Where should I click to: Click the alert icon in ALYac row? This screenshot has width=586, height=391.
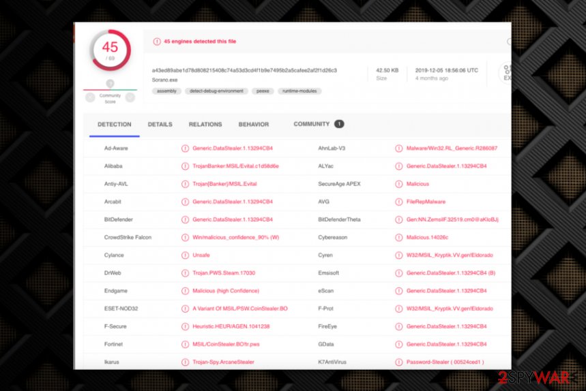coord(399,166)
